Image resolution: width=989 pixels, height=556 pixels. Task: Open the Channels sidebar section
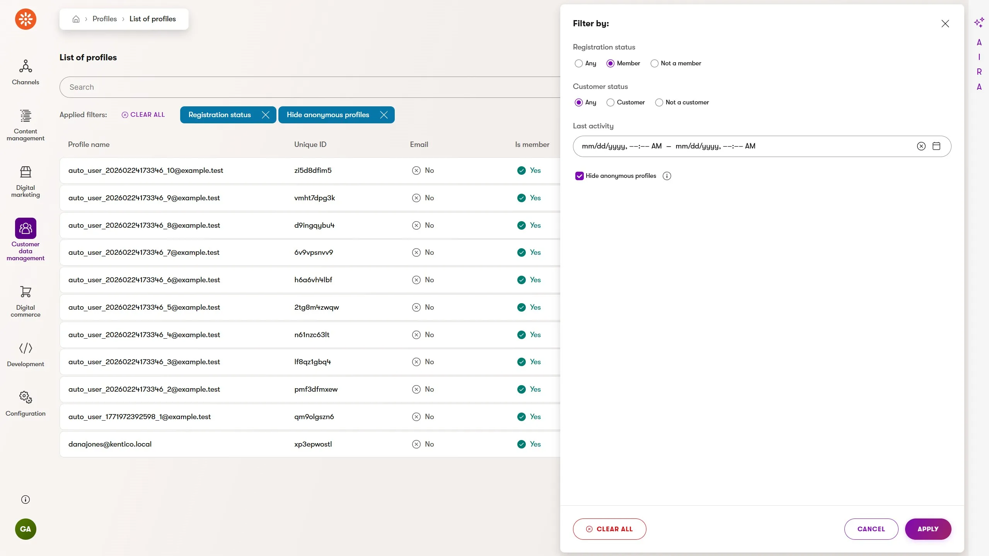pos(26,72)
